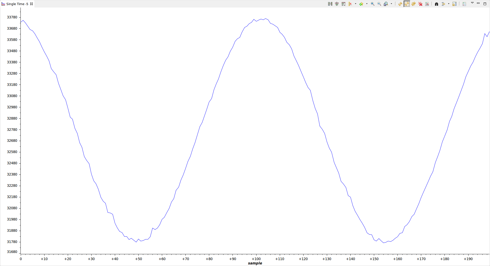Maximize the Single Time -5 view

[485, 4]
